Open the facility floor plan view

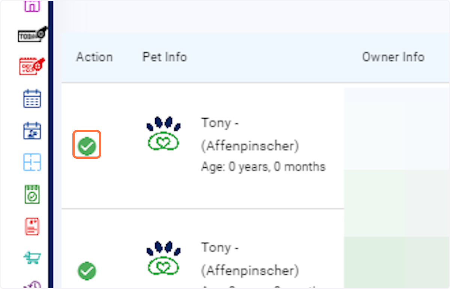click(32, 162)
